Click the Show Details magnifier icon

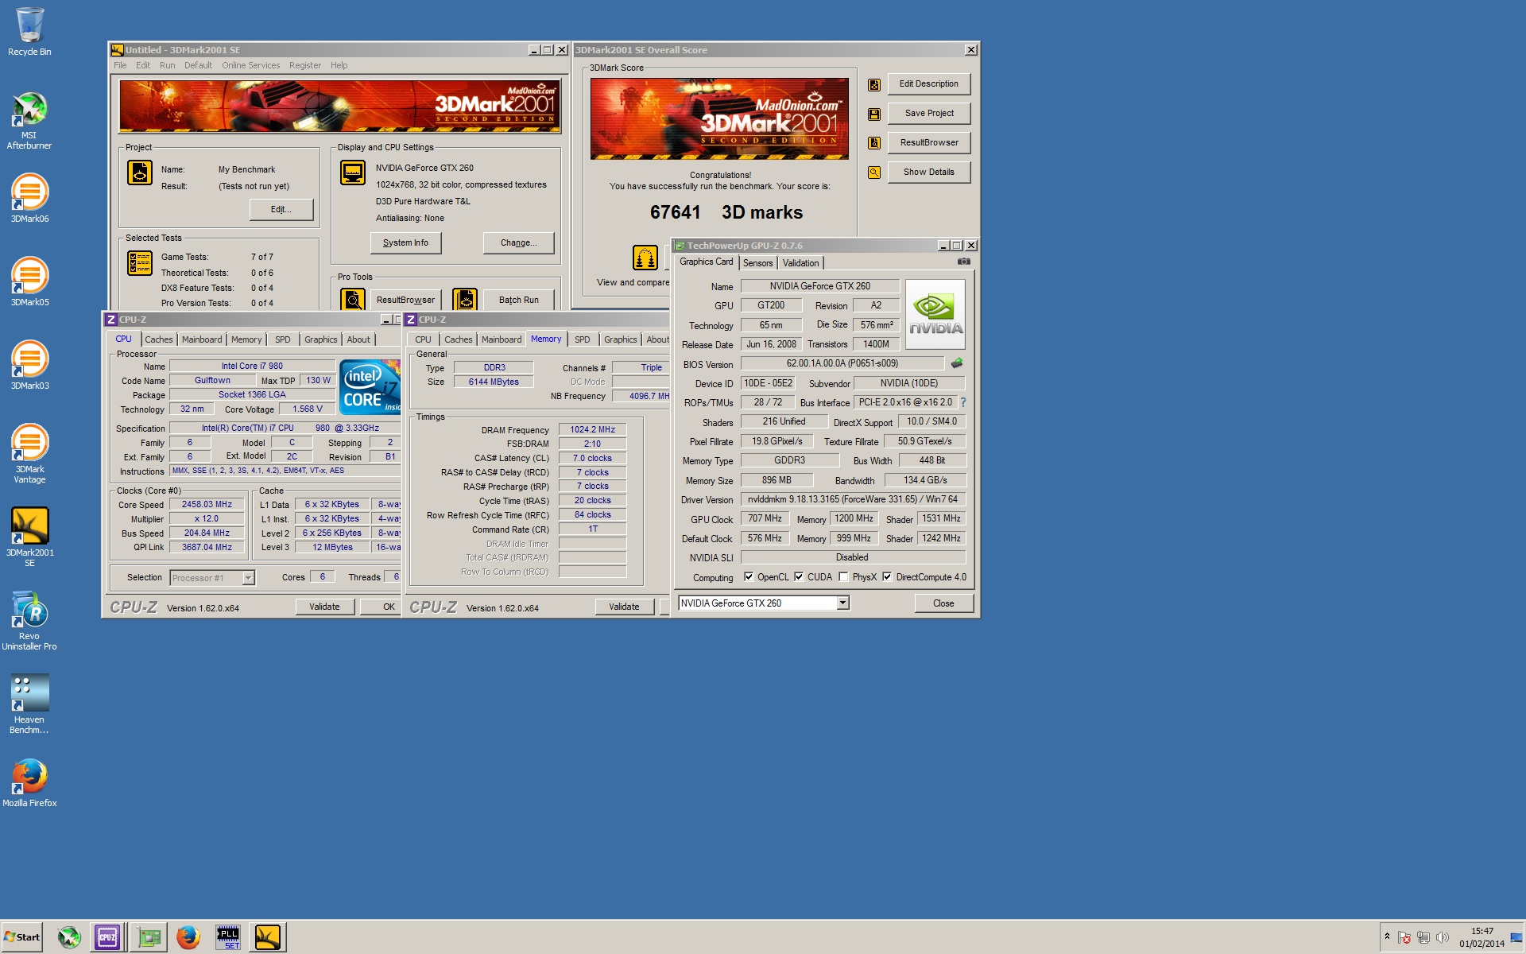[x=873, y=173]
